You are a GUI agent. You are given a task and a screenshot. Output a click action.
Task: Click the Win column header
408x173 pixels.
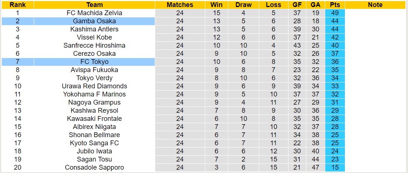tap(216, 5)
